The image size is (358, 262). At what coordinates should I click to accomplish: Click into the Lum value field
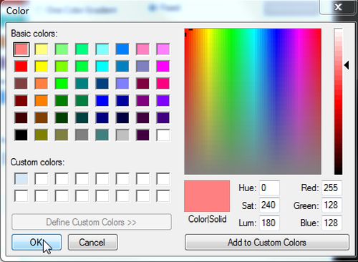269,223
